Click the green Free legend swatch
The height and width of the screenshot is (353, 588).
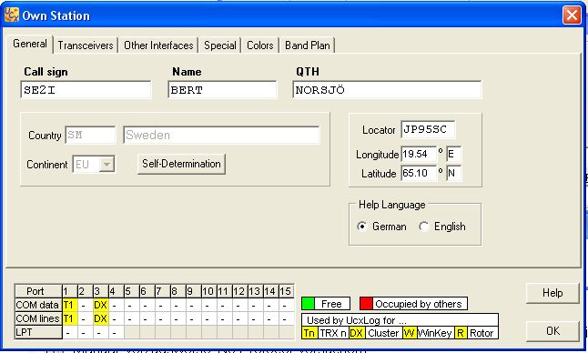coord(308,304)
